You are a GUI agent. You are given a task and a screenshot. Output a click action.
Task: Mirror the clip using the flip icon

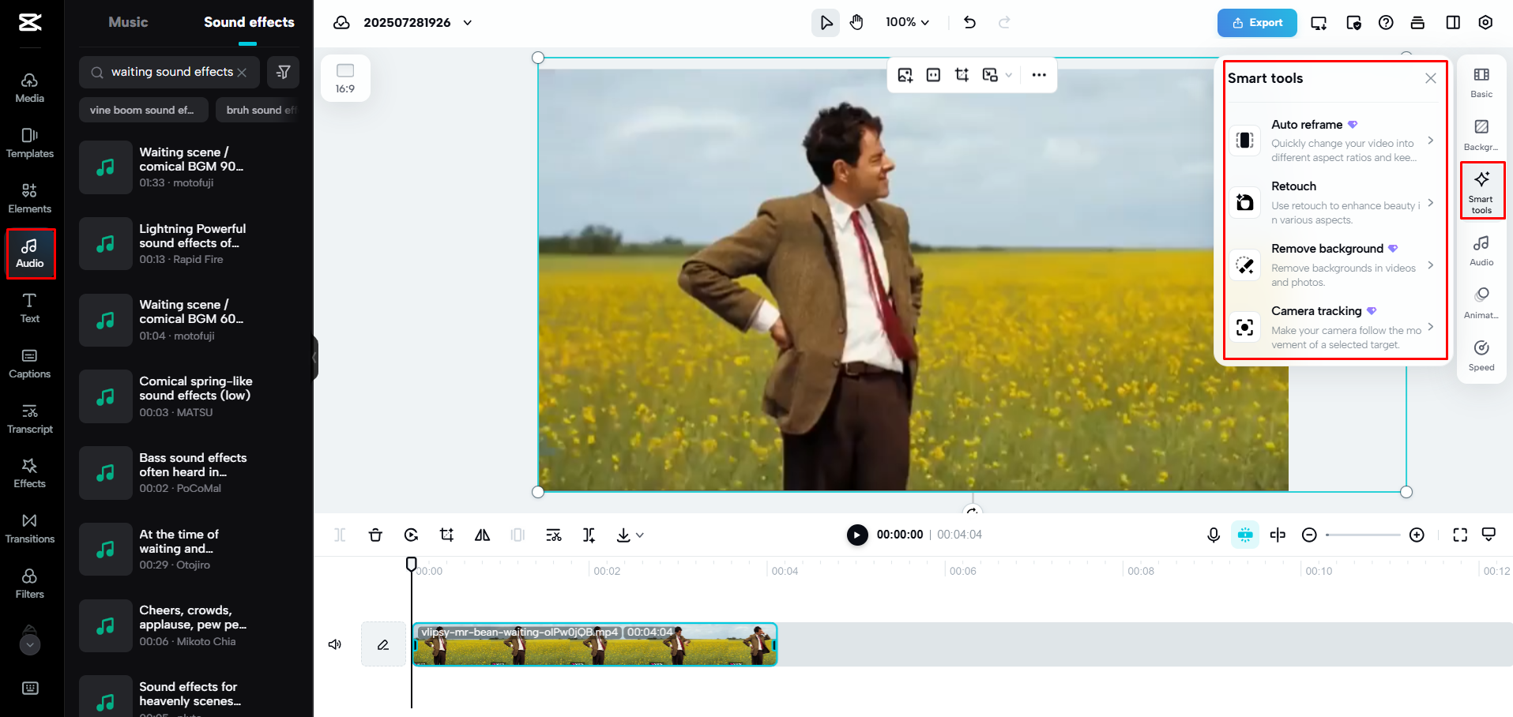(482, 535)
